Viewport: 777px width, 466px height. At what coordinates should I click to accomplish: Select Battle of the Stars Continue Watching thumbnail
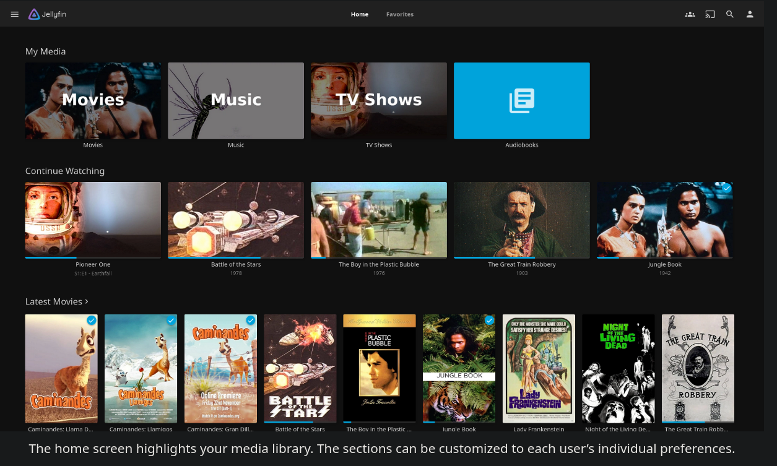pyautogui.click(x=236, y=220)
